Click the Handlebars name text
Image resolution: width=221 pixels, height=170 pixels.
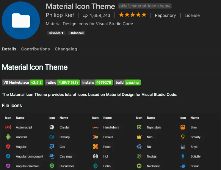tap(111, 127)
